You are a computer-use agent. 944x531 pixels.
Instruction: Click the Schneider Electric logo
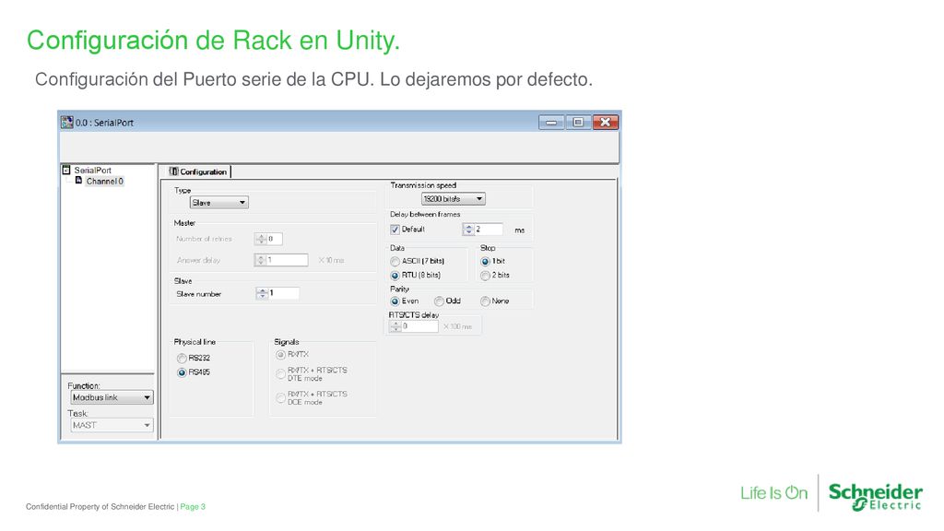(876, 497)
